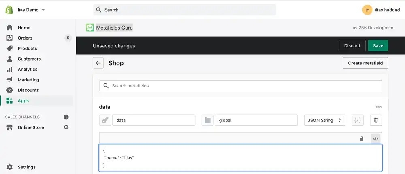Viewport: 405px width, 174px height.
Task: Open Customers in sidebar
Action: click(29, 59)
